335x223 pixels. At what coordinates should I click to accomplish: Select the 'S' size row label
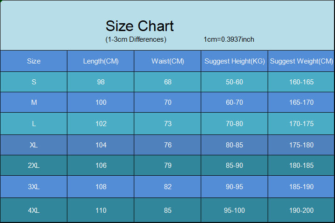click(x=34, y=82)
